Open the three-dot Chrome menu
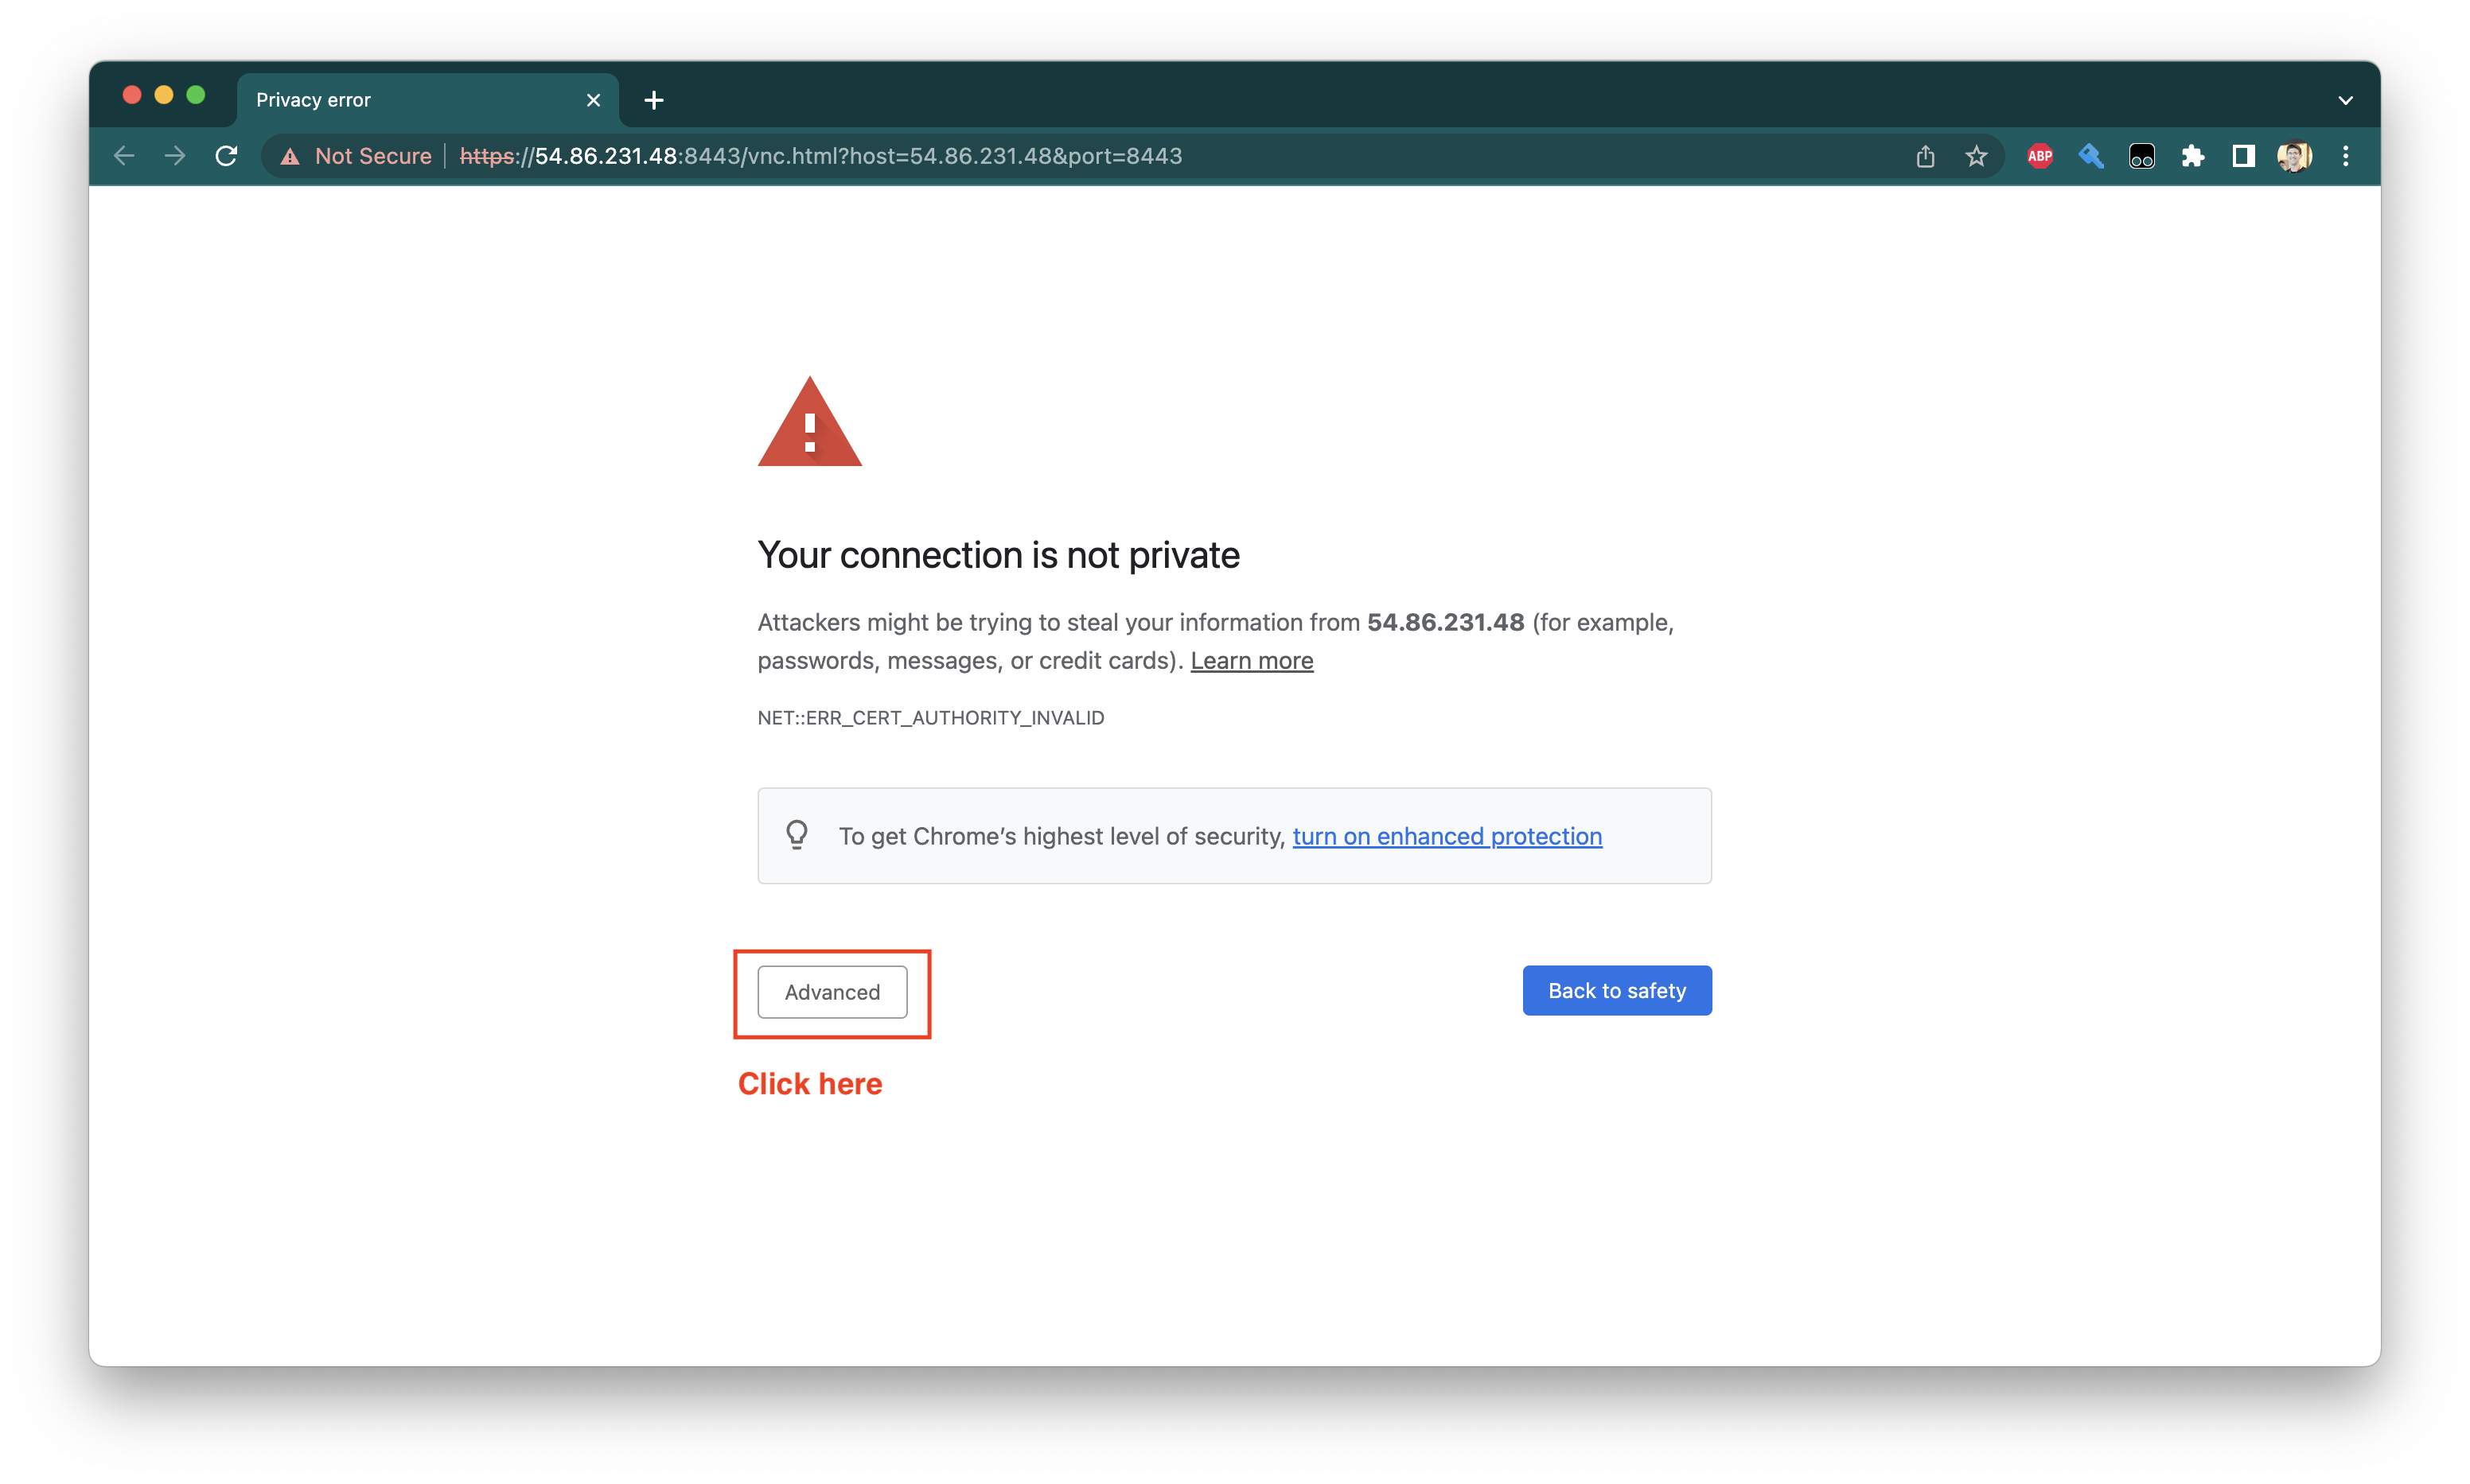This screenshot has width=2470, height=1484. pos(2346,156)
